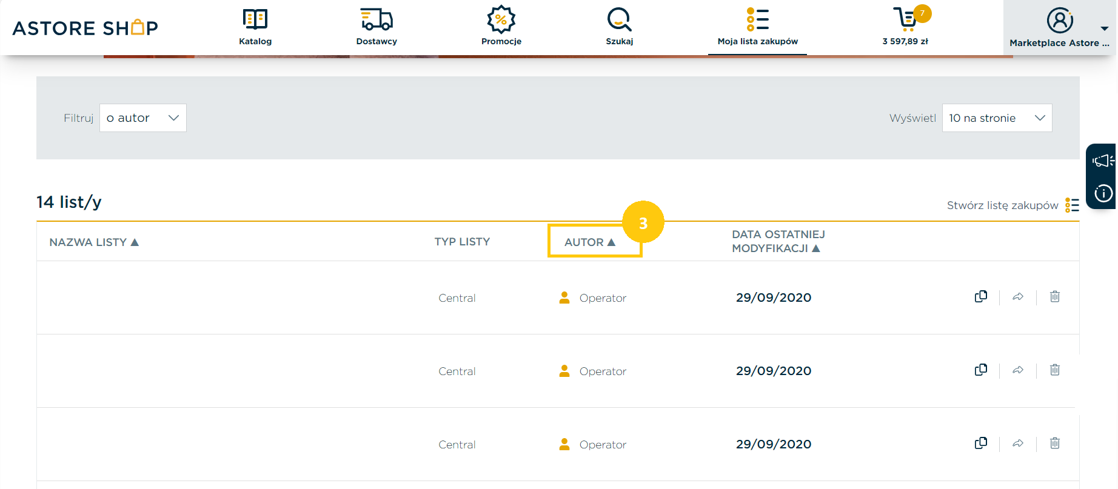
Task: Copy the first Central list row
Action: point(981,296)
